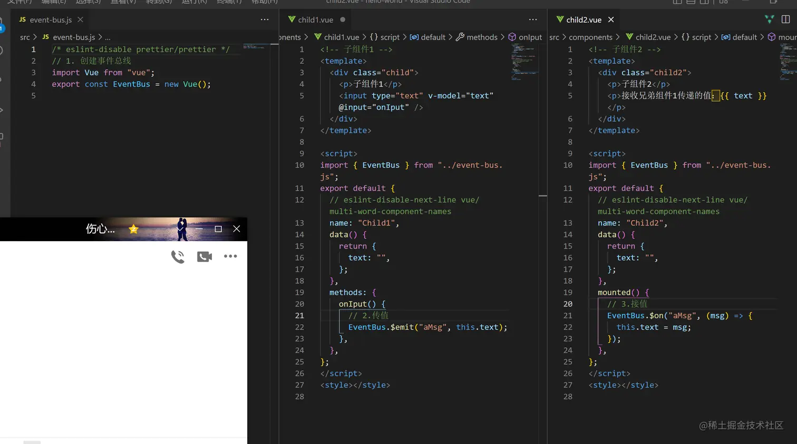The image size is (797, 444).
Task: Click line number 21 in child1.vue gutter
Action: click(x=299, y=316)
